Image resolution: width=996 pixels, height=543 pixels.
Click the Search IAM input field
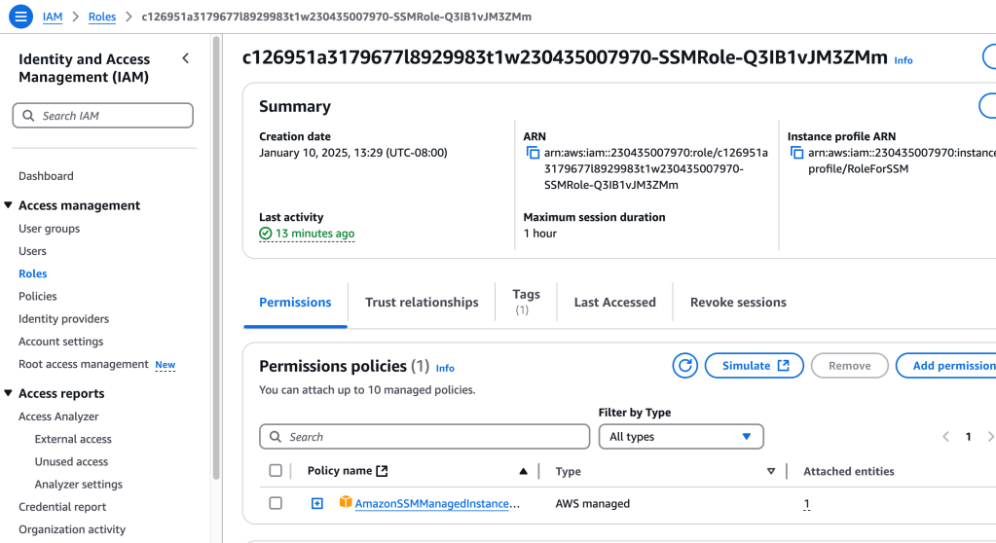click(x=112, y=116)
